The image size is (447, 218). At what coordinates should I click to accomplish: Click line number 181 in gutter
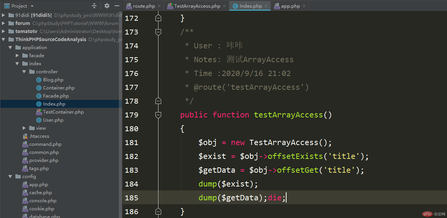tap(132, 142)
